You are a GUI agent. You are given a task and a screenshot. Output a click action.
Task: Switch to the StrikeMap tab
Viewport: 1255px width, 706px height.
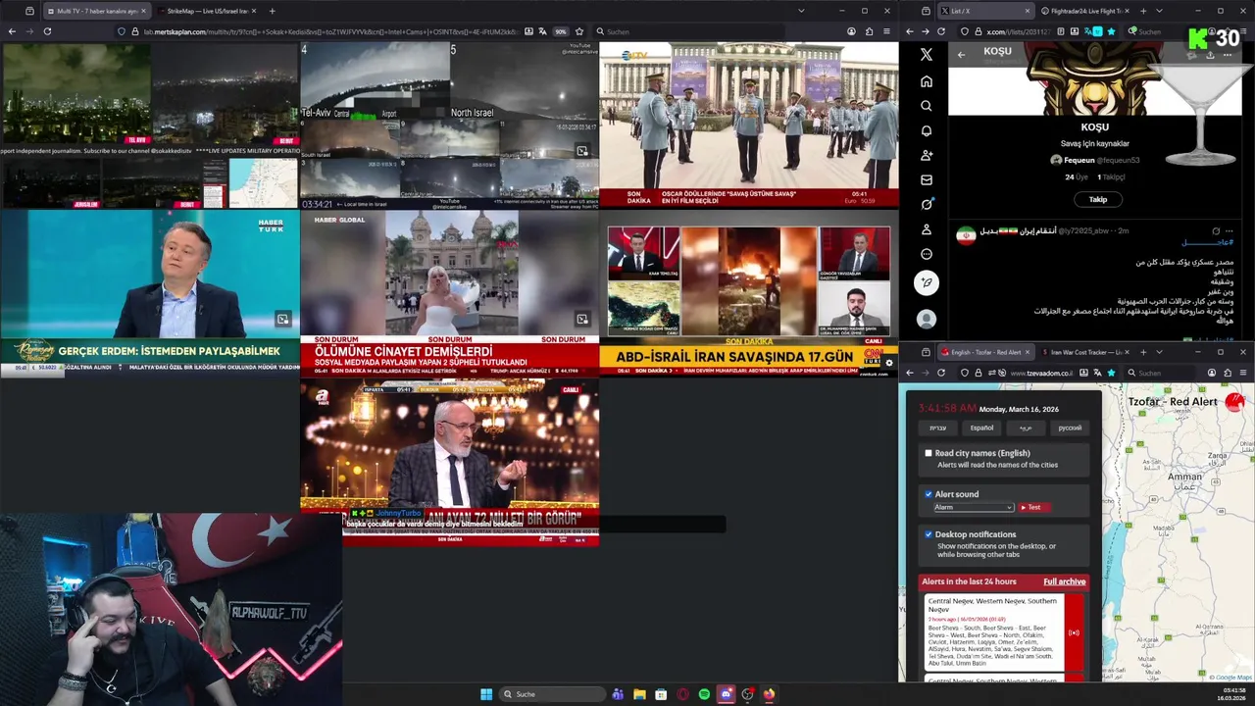coord(206,11)
